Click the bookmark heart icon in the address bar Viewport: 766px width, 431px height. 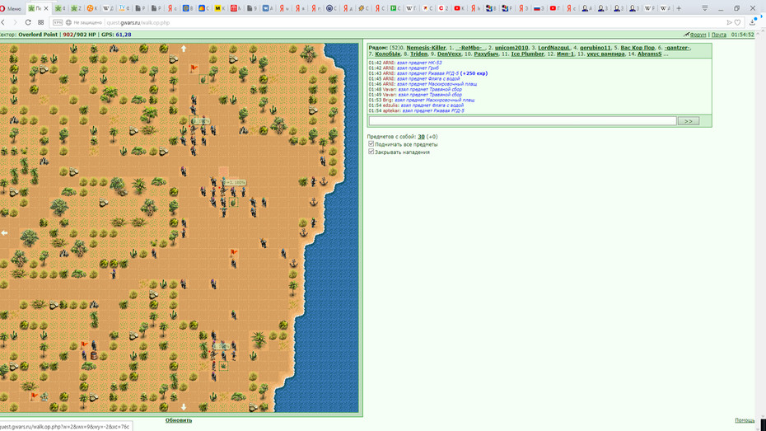point(738,22)
